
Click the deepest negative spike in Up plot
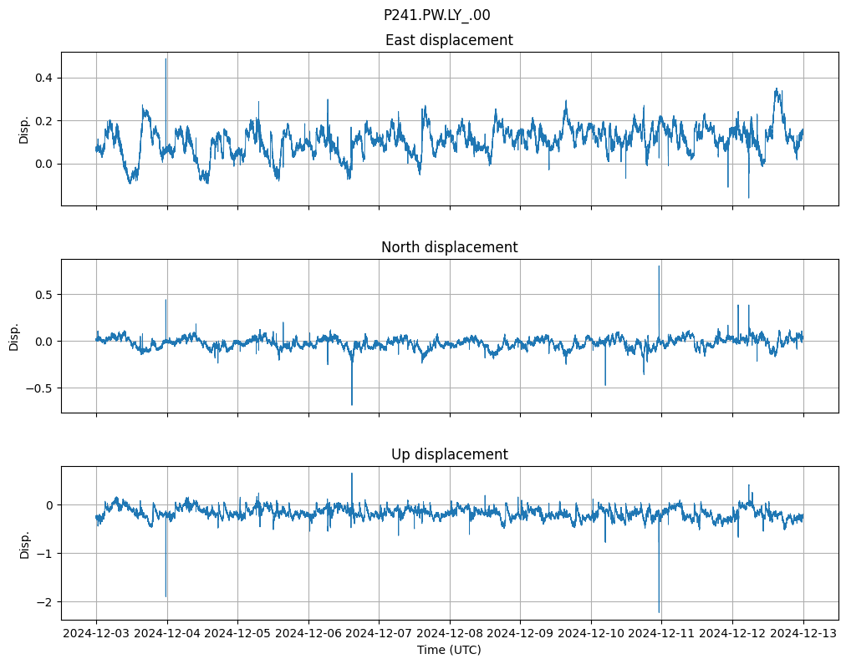(x=659, y=610)
